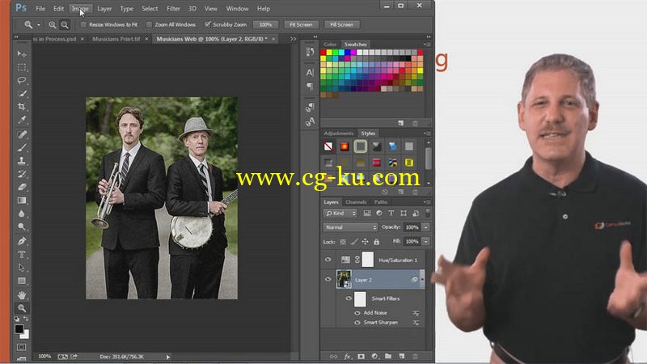Enable Resize Windows to Fit checkbox

click(x=83, y=25)
